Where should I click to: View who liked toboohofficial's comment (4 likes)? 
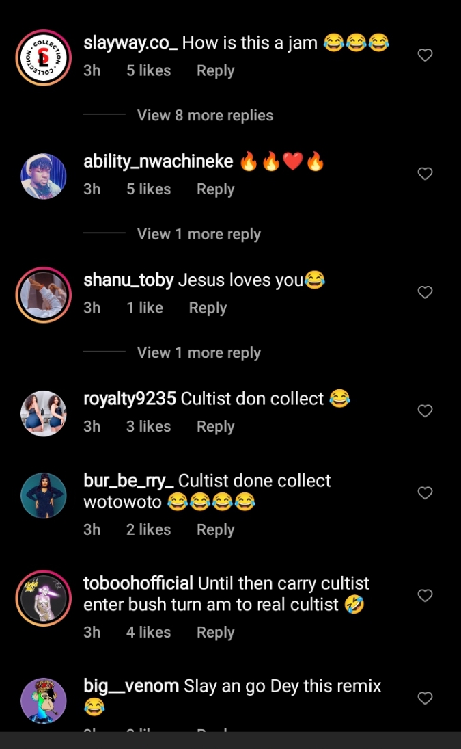point(148,632)
